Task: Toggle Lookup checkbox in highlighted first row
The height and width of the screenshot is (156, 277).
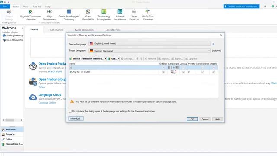Action: 184,68
